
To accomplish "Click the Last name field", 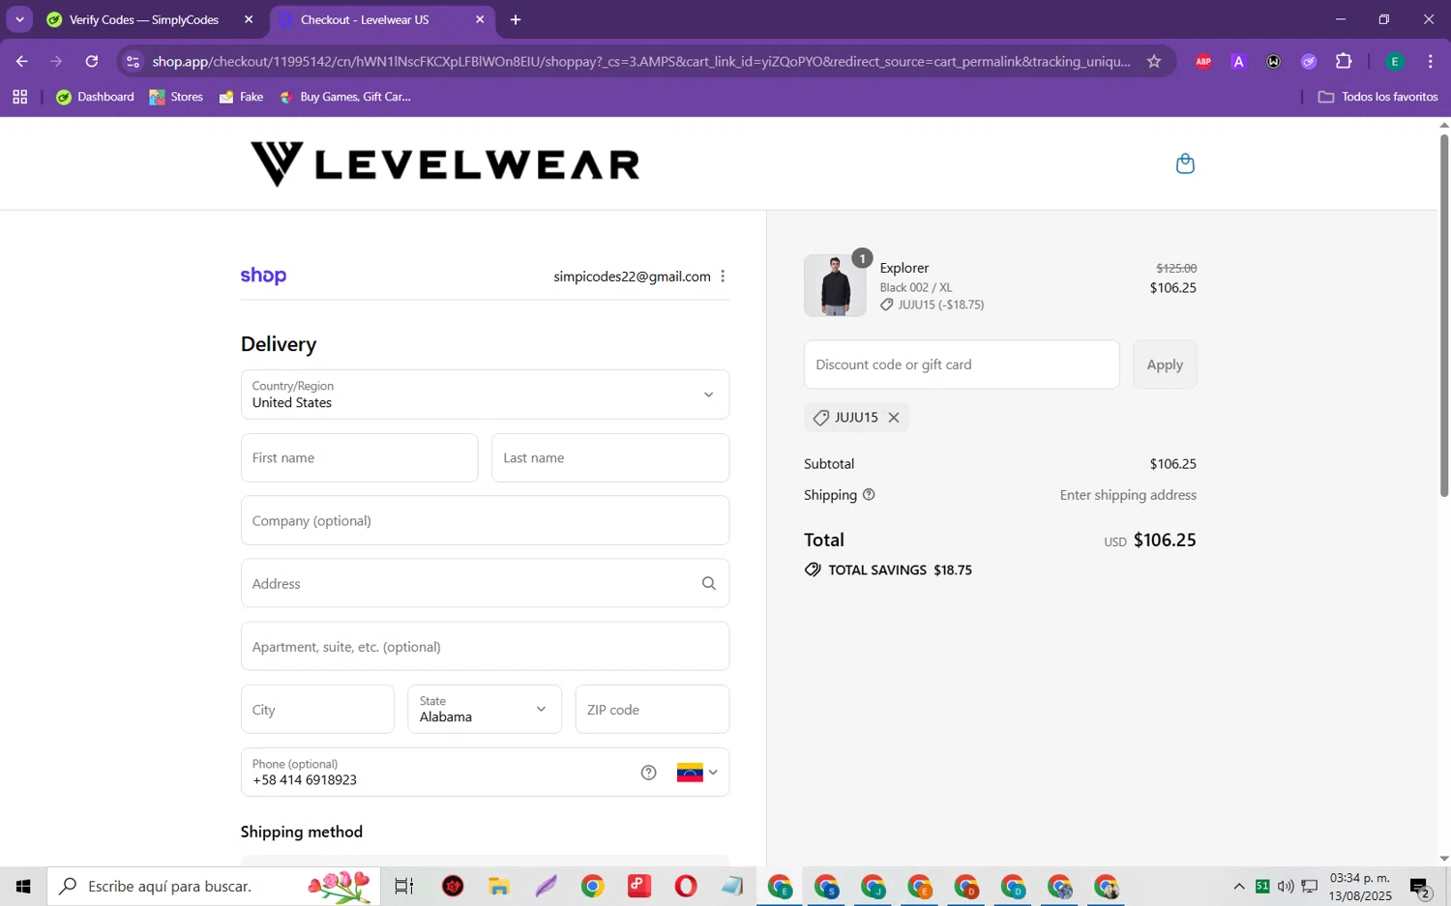I will (610, 458).
